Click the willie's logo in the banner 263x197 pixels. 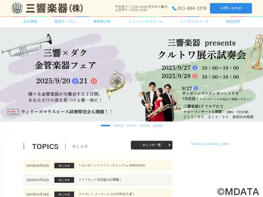tap(13, 112)
